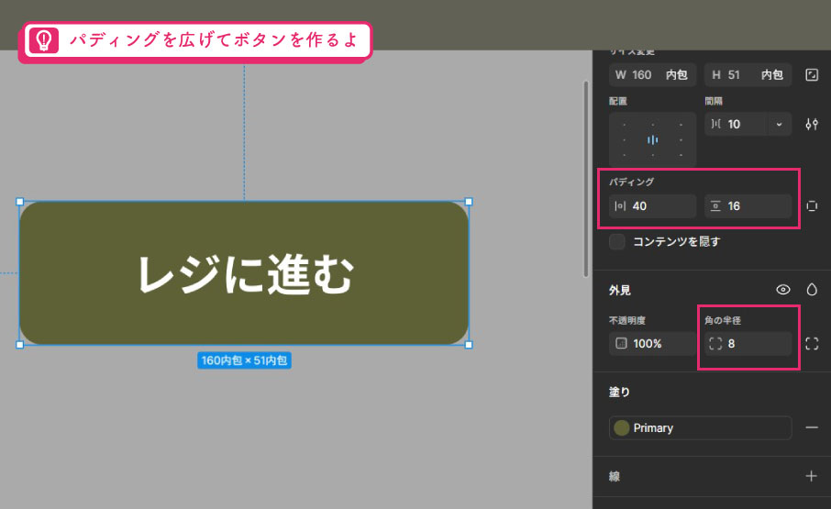Click the 線 section heading
Image resolution: width=831 pixels, height=509 pixels.
click(615, 476)
